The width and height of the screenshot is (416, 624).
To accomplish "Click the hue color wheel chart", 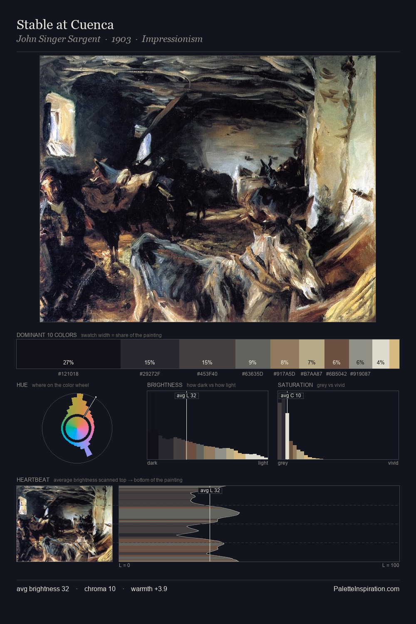I will 77,428.
